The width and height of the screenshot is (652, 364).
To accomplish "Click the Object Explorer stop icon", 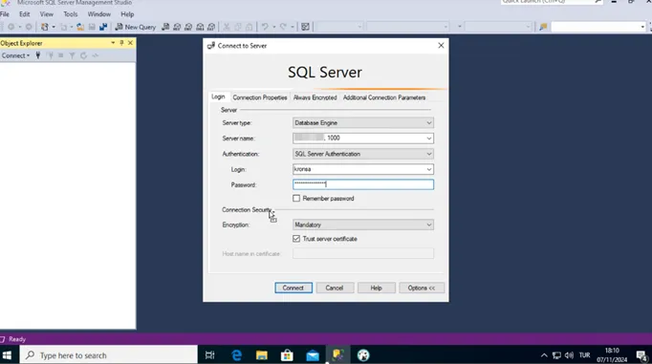I will (61, 55).
